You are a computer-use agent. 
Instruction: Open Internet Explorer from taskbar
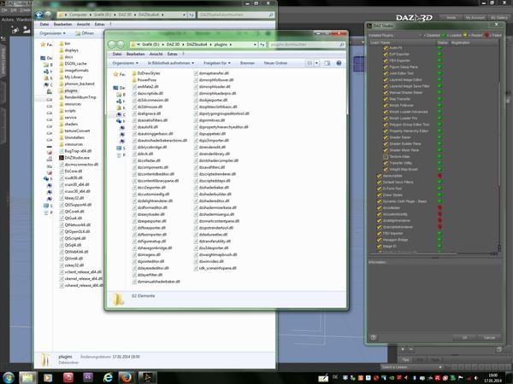click(x=108, y=378)
